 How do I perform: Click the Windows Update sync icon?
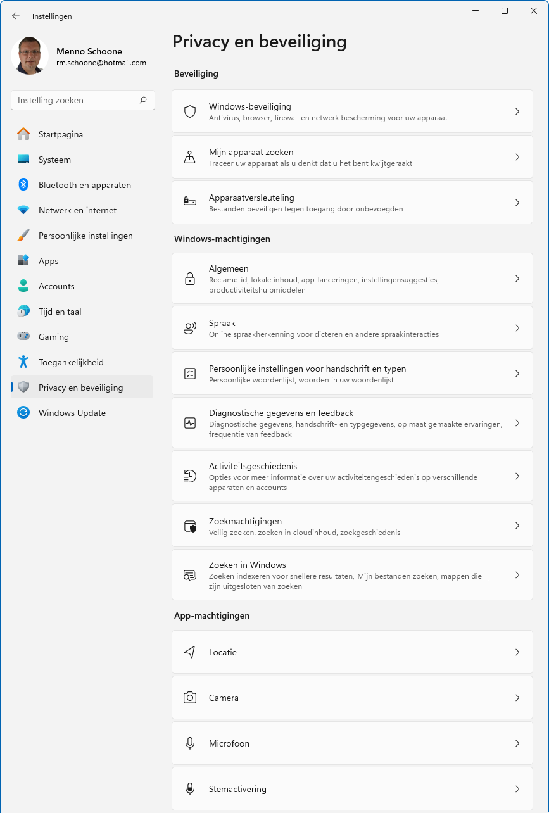[x=23, y=413]
